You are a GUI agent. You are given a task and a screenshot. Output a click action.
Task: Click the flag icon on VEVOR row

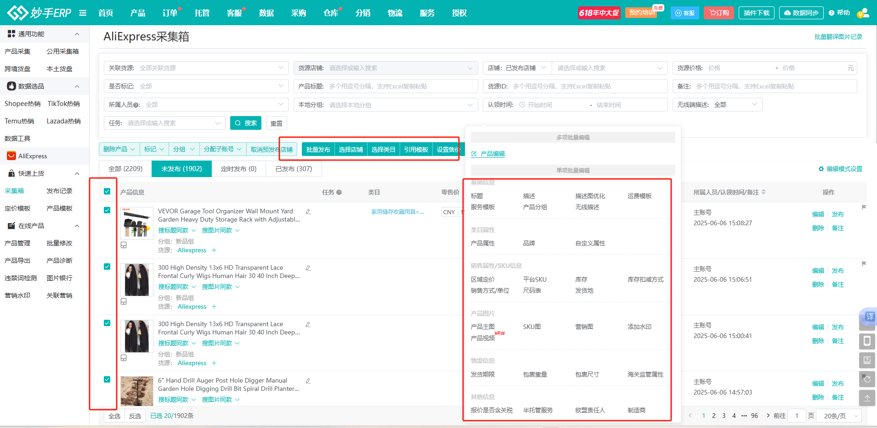click(864, 207)
